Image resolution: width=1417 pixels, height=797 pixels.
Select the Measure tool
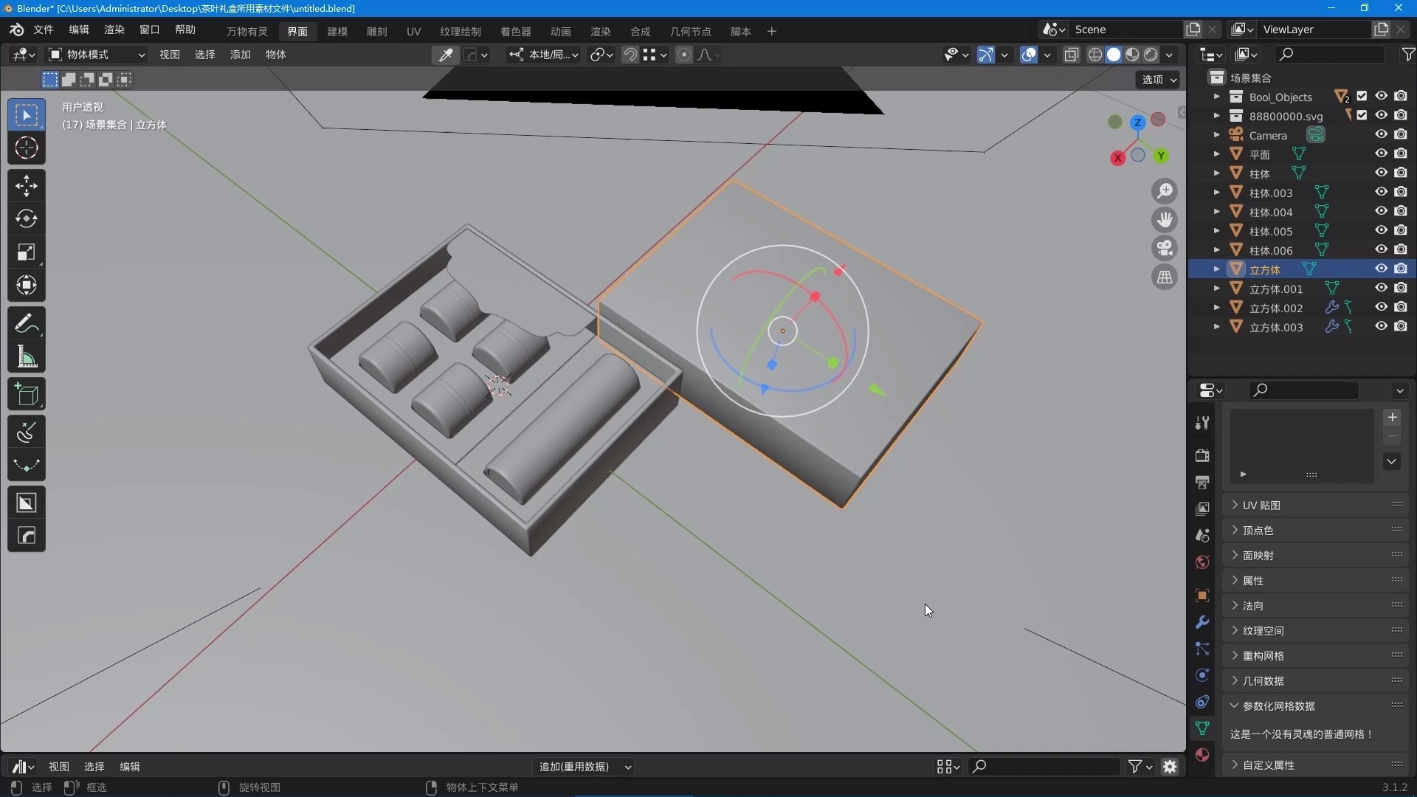pyautogui.click(x=27, y=357)
